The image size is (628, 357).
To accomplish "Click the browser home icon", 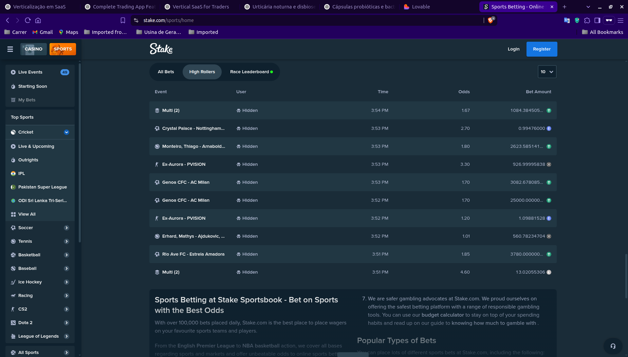I will click(38, 20).
